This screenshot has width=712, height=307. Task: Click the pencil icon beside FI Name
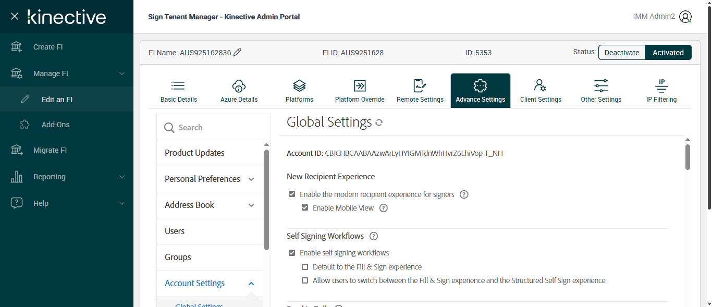pyautogui.click(x=237, y=52)
